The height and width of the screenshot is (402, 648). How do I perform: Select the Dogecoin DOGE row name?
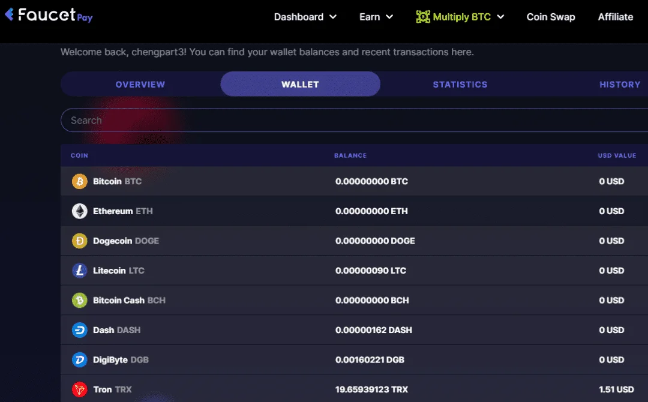[x=126, y=241]
